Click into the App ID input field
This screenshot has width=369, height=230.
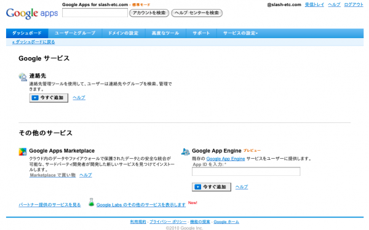[x=246, y=172]
